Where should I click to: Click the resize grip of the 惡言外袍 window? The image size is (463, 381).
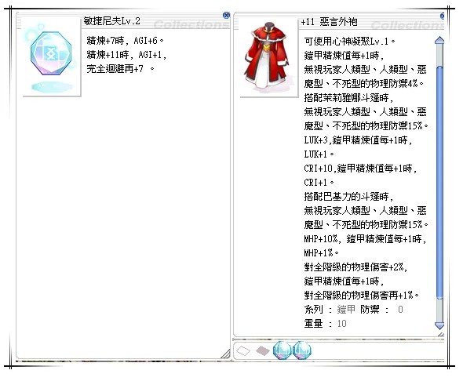click(441, 334)
